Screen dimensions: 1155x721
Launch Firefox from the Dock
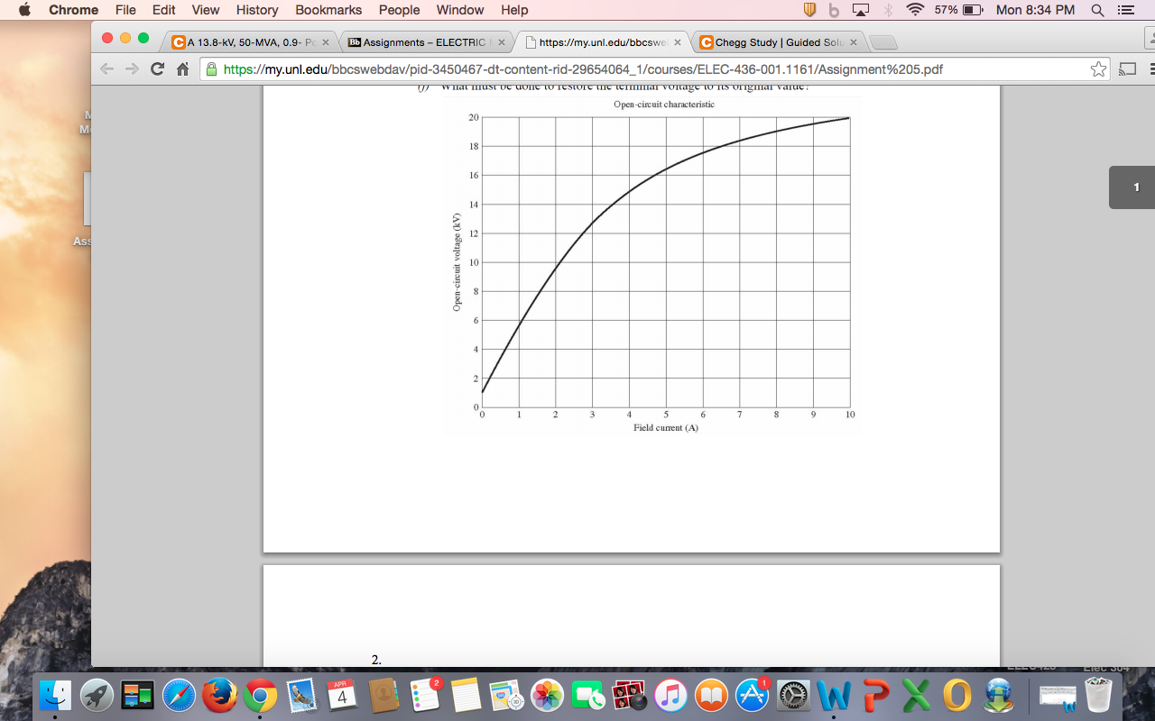coord(219,695)
